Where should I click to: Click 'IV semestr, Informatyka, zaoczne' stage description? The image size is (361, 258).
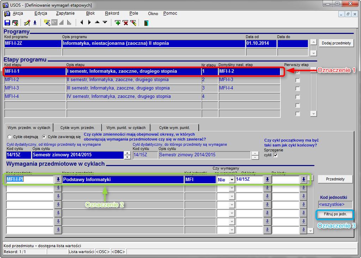click(x=134, y=96)
